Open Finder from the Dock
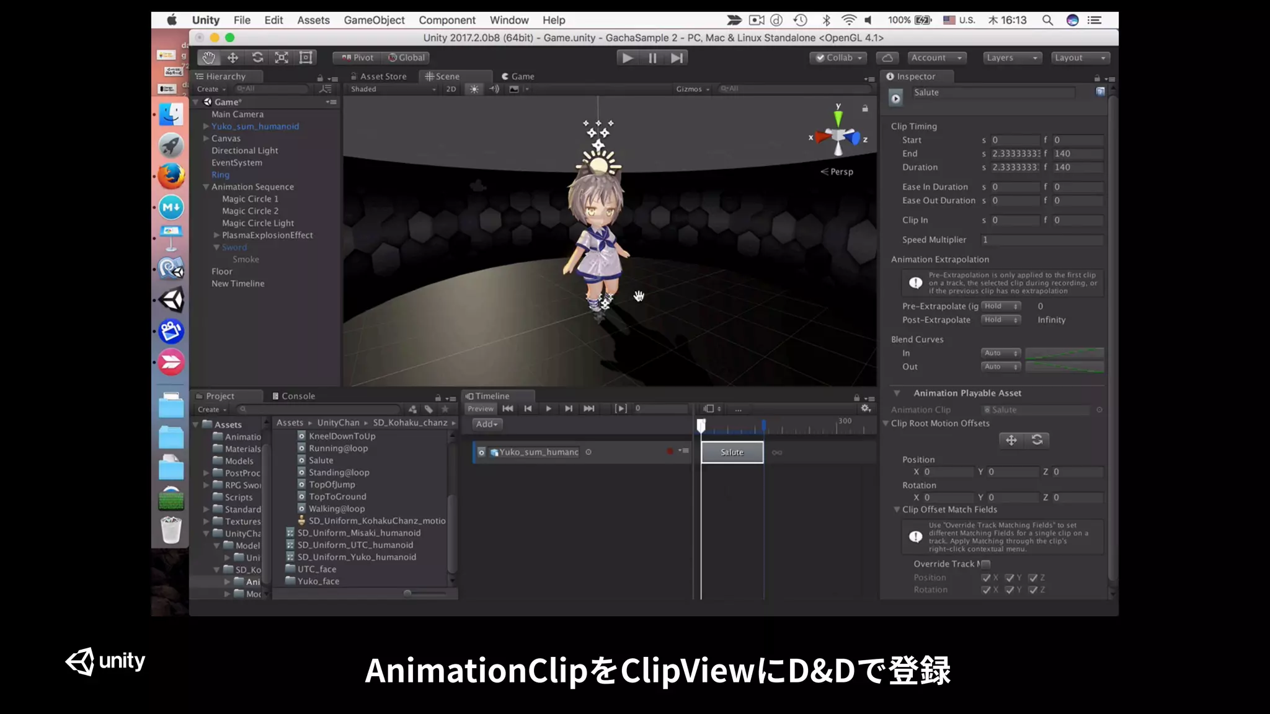 [171, 114]
